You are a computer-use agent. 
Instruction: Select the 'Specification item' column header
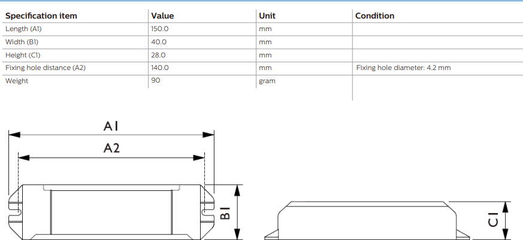41,16
